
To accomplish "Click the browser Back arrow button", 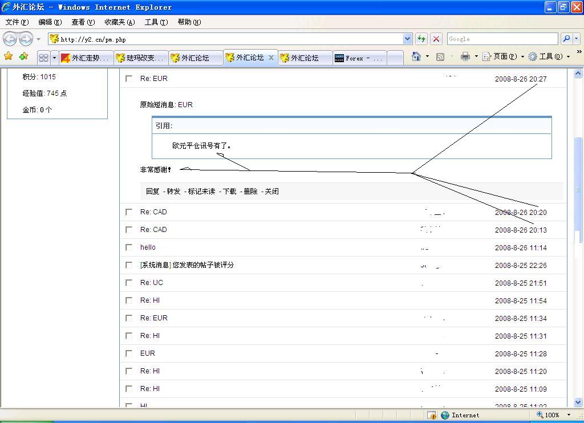I will 10,39.
